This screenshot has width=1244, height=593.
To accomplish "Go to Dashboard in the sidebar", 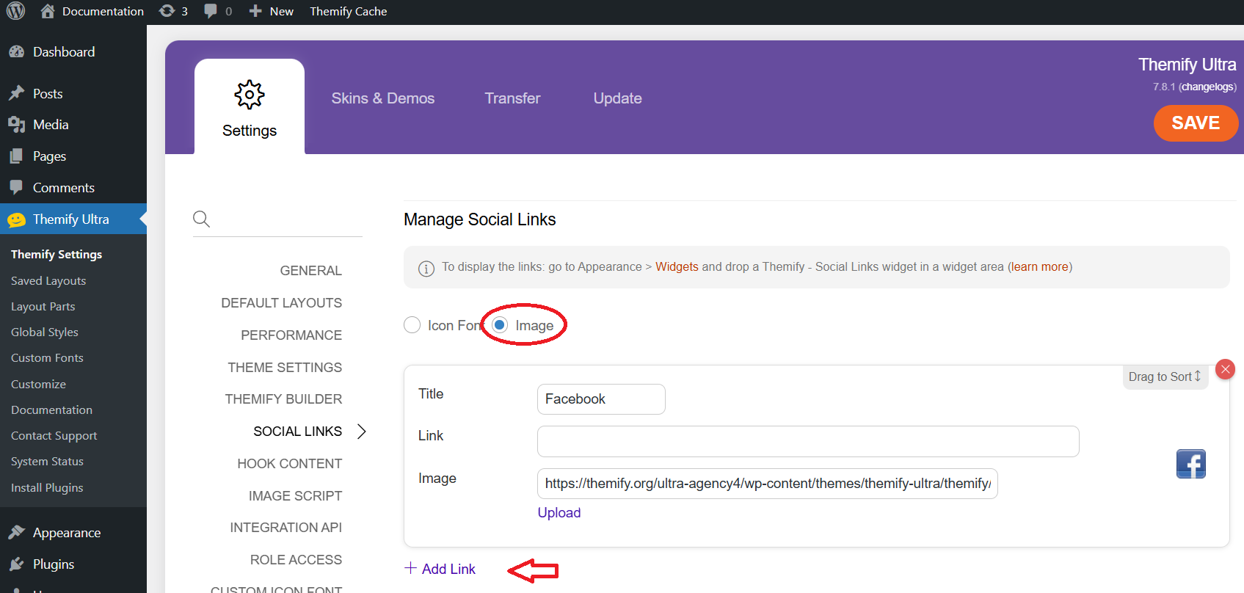I will click(x=64, y=52).
